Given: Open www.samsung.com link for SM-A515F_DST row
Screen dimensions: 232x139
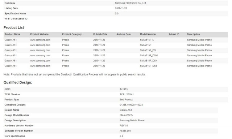Looking at the screenshot, I should [x=40, y=66].
